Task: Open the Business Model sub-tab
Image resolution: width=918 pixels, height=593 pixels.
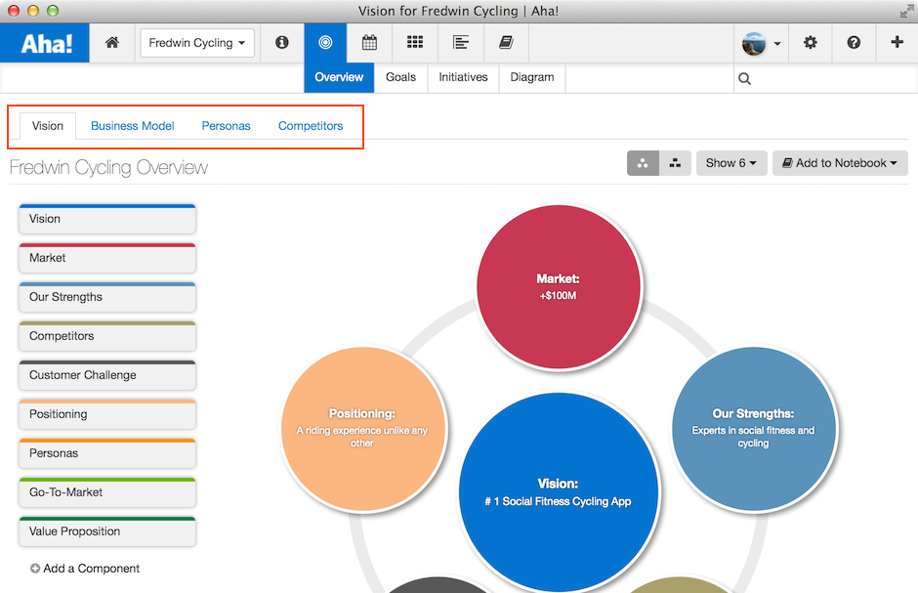Action: pos(132,126)
